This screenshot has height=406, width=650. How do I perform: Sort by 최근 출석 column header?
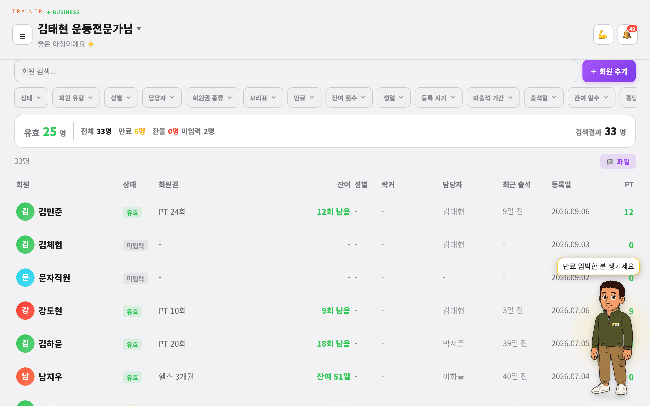[516, 185]
